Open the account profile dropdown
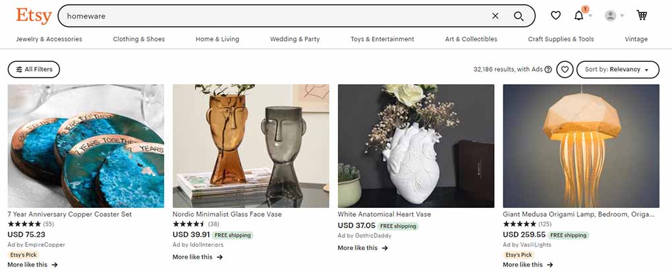This screenshot has height=273, width=672. 614,16
